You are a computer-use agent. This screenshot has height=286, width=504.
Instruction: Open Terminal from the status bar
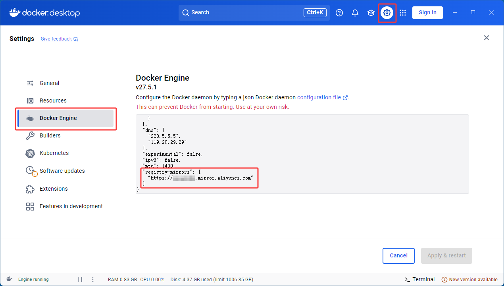pos(419,279)
